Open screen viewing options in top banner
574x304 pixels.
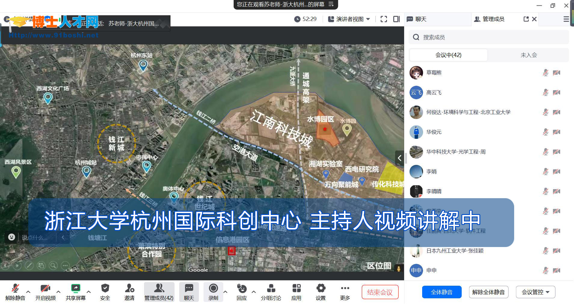[331, 4]
